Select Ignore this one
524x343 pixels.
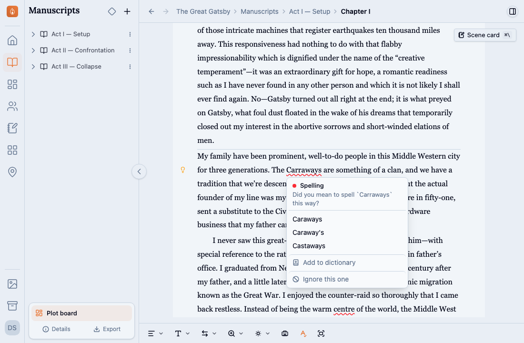(347, 279)
